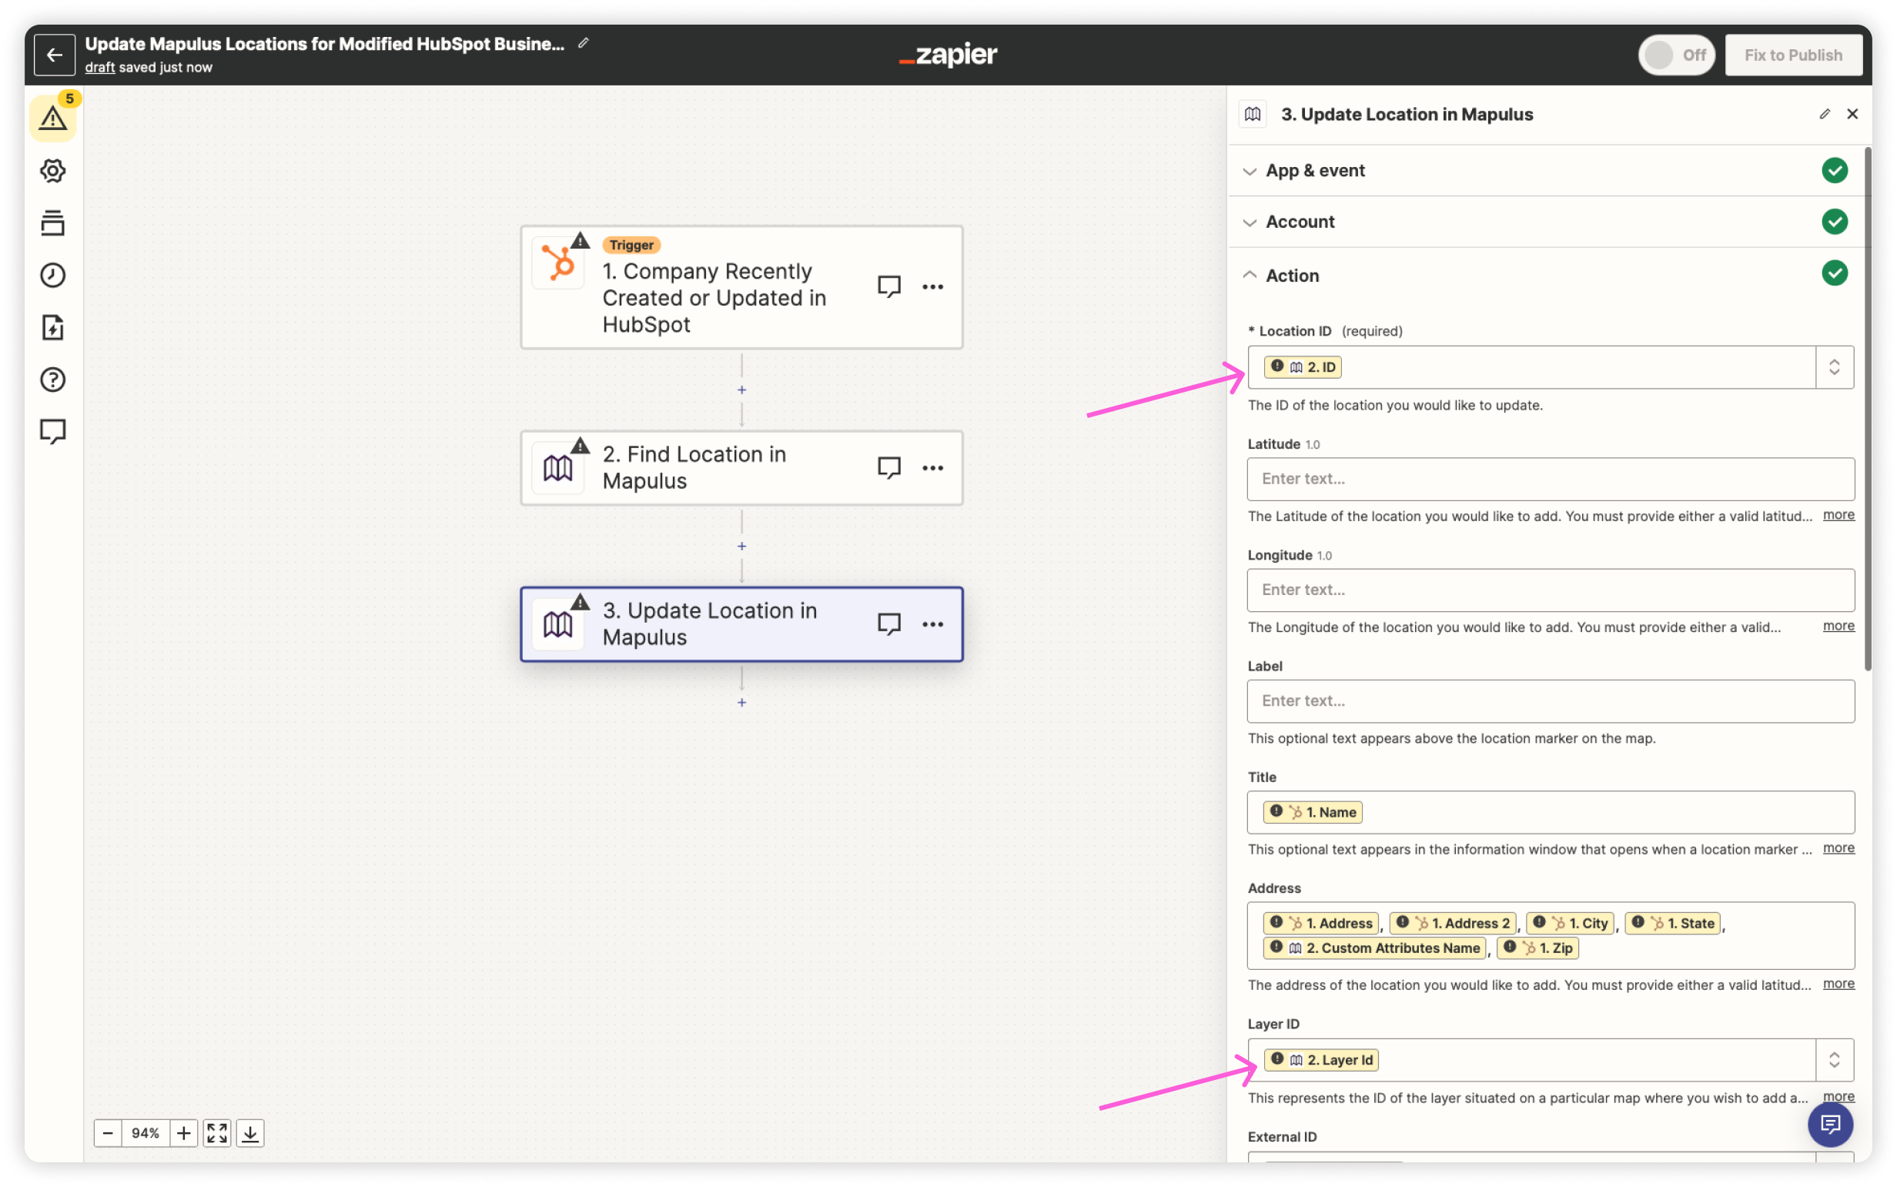The image size is (1897, 1187).
Task: Click the Mapulus map icon on step 3
Action: pyautogui.click(x=557, y=625)
